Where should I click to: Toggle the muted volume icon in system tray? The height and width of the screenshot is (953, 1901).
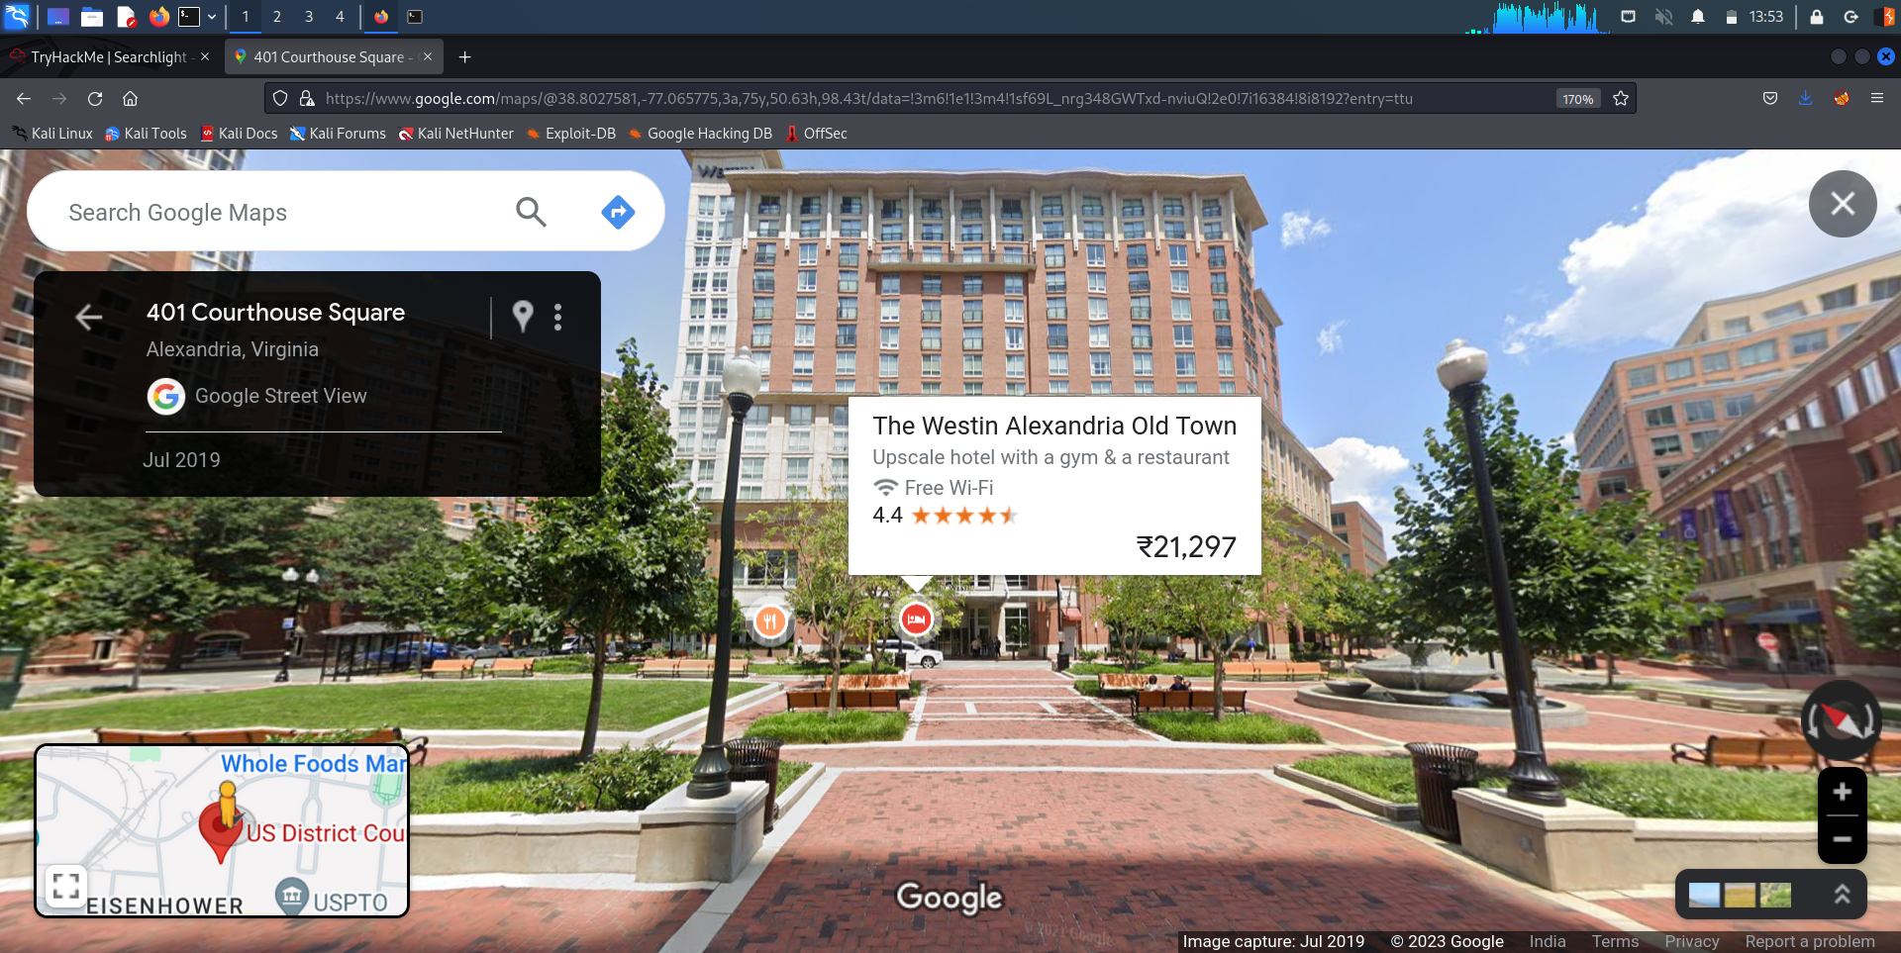(x=1663, y=17)
